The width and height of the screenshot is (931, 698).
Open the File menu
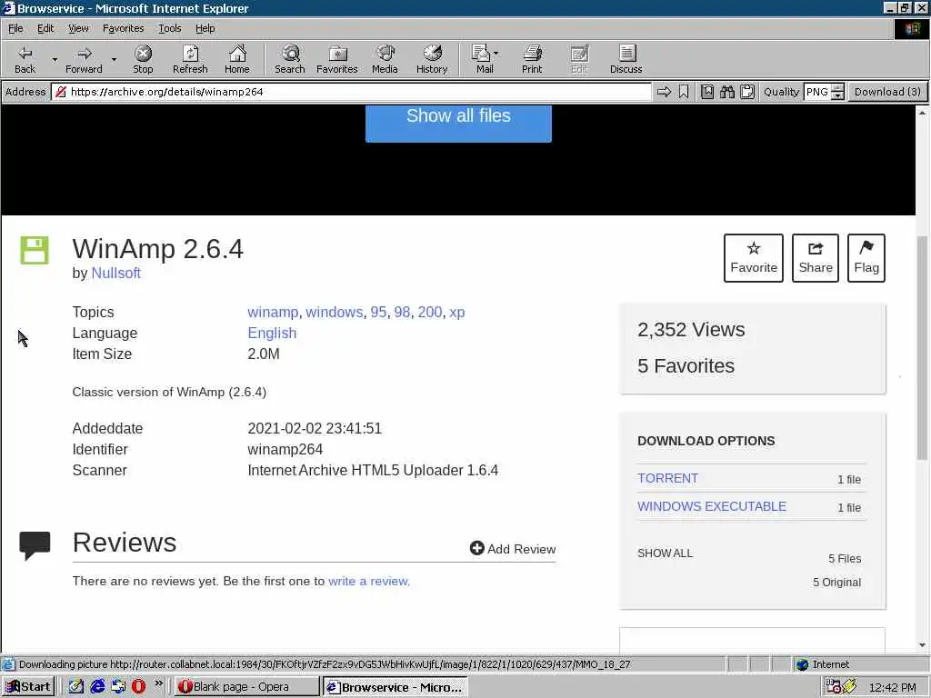pyautogui.click(x=15, y=28)
